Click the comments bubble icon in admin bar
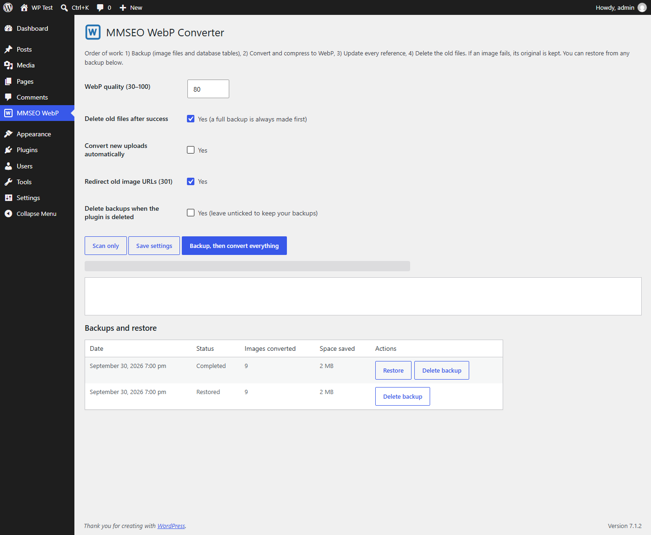This screenshot has height=535, width=651. pyautogui.click(x=100, y=8)
